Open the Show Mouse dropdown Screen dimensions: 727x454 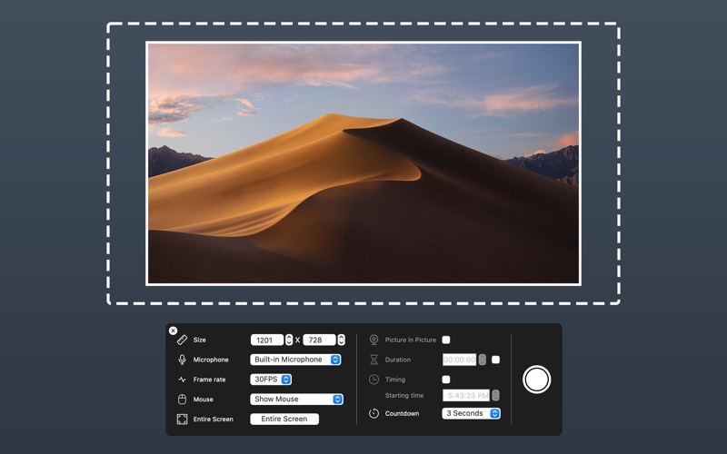[x=297, y=400]
